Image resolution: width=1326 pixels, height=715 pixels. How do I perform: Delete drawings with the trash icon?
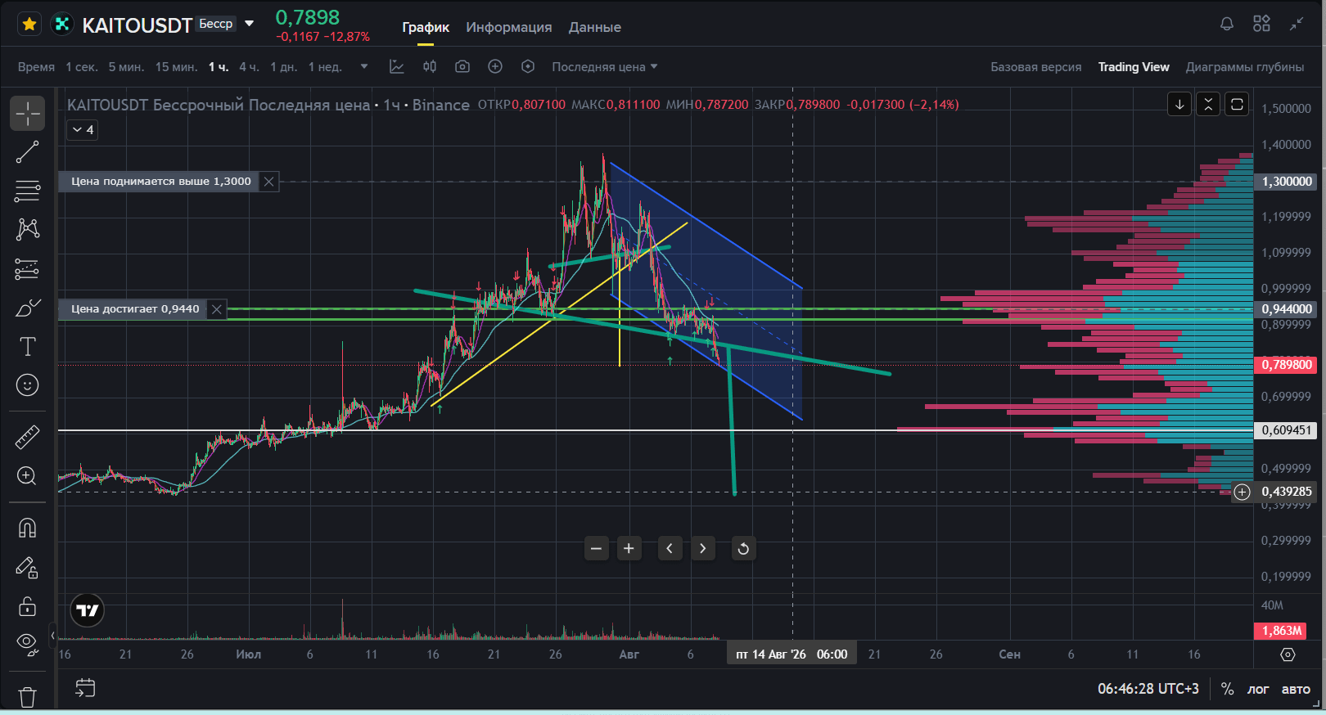(27, 696)
